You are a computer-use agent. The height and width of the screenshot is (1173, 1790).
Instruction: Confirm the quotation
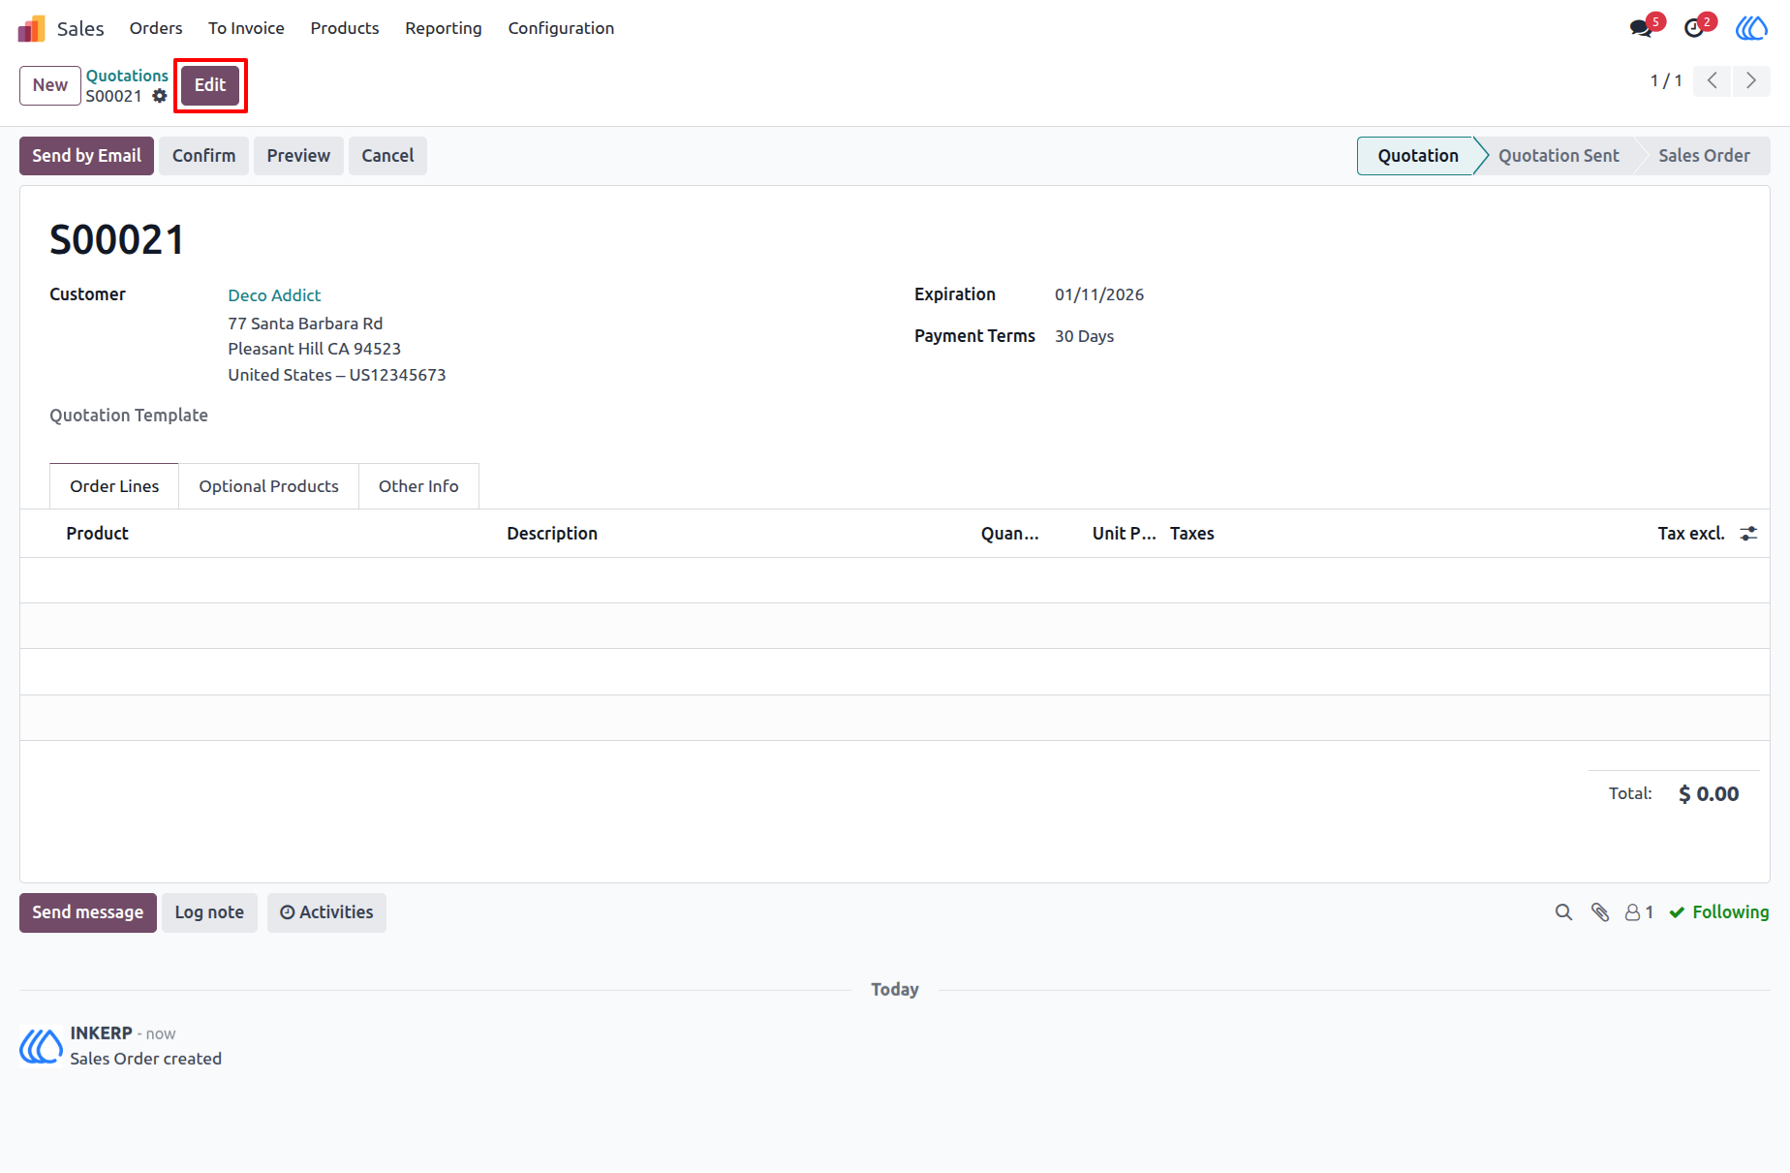click(x=203, y=156)
